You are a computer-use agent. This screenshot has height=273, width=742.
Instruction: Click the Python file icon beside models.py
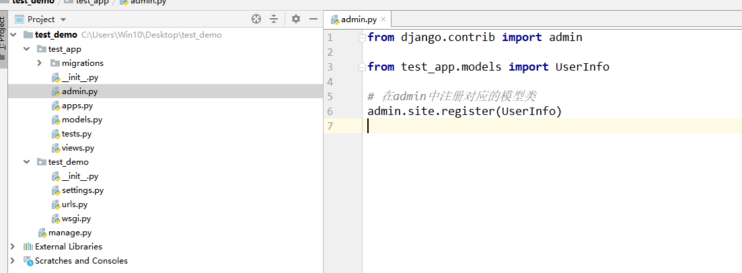(x=55, y=120)
